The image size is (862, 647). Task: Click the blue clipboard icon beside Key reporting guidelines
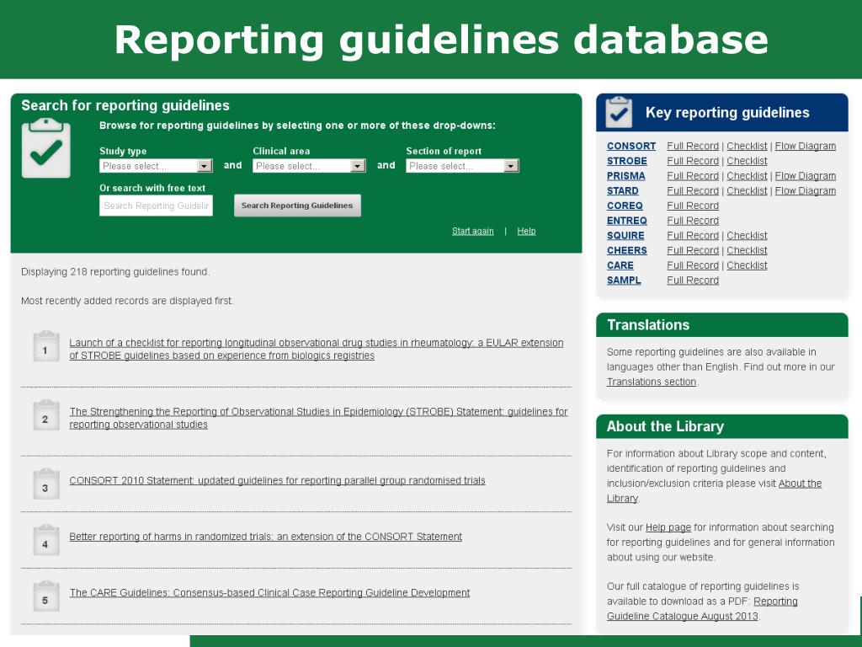[619, 112]
